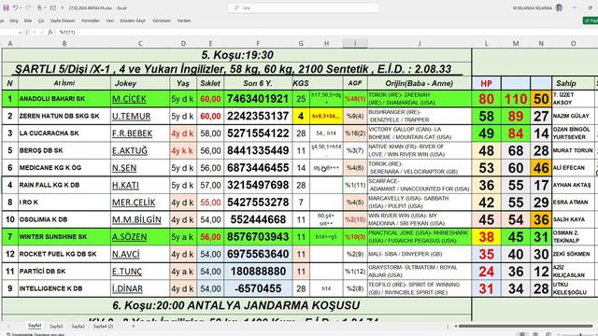
Task: Click the Redo arrow icon
Action: (x=28, y=7)
